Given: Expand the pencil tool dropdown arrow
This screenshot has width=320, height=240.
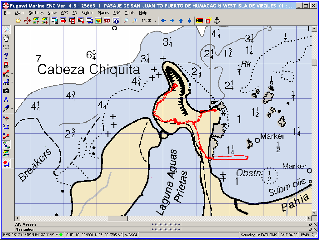Looking at the screenshot, I should click(12, 108).
